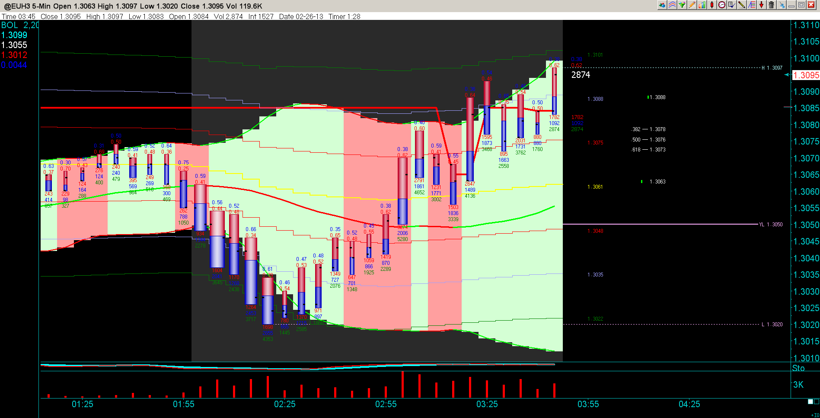The height and width of the screenshot is (418, 820).
Task: Click 'Open 1.3084' in the info bar
Action: 189,16
